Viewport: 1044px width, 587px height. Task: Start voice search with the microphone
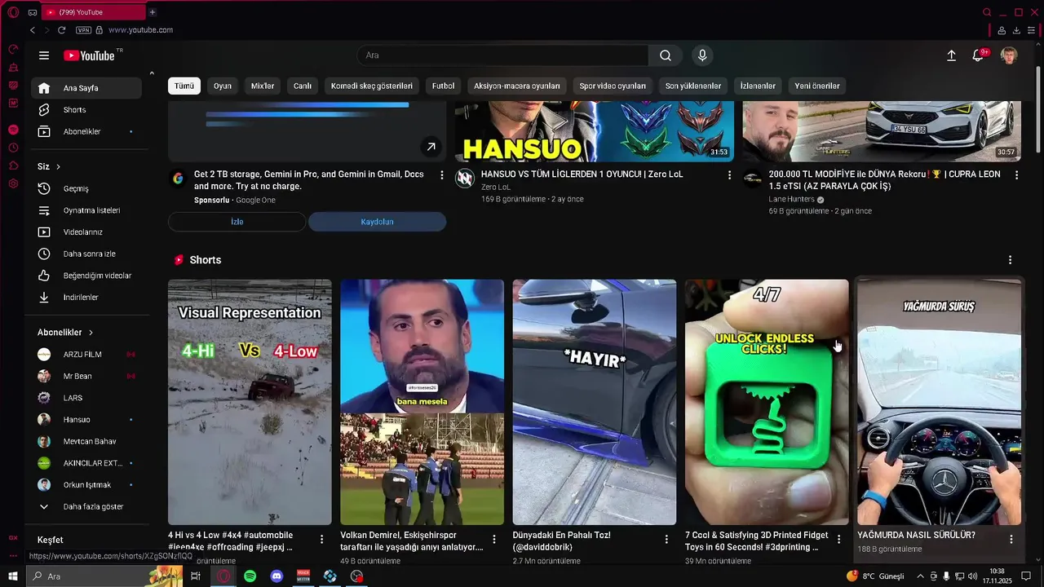[x=702, y=55]
